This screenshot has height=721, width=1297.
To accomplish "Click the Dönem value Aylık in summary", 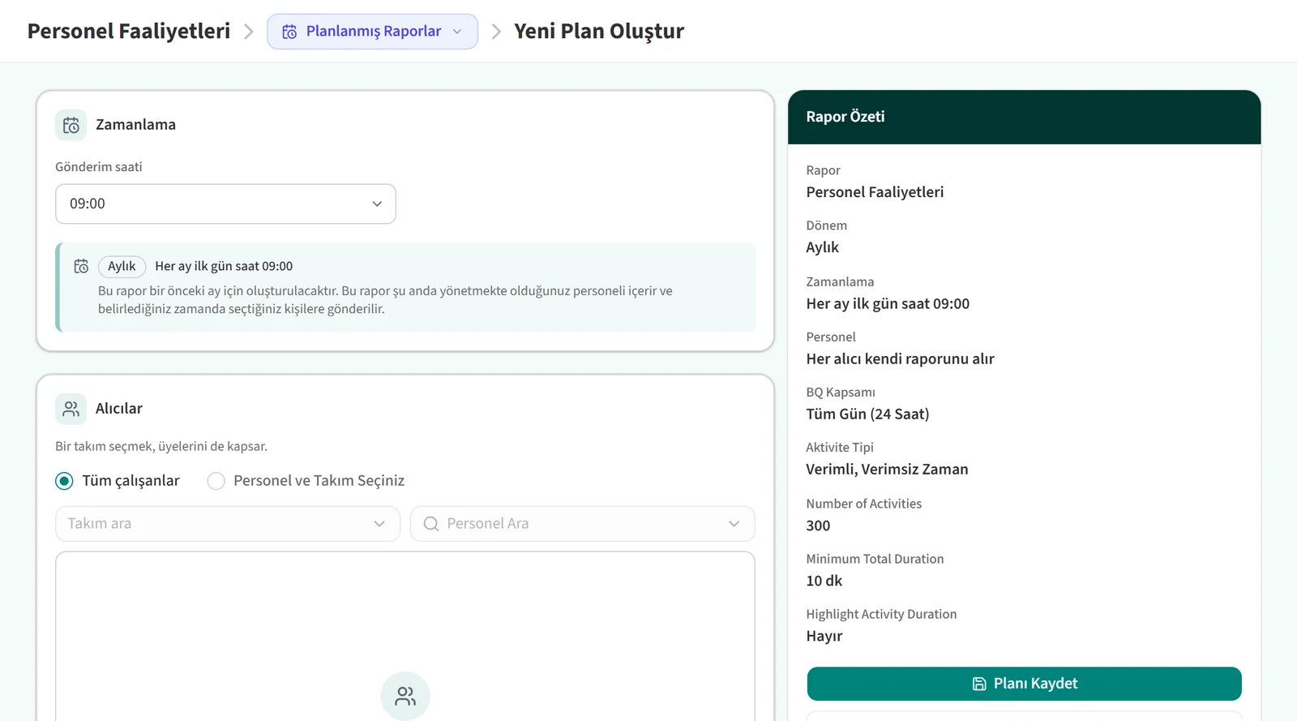I will pyautogui.click(x=822, y=247).
